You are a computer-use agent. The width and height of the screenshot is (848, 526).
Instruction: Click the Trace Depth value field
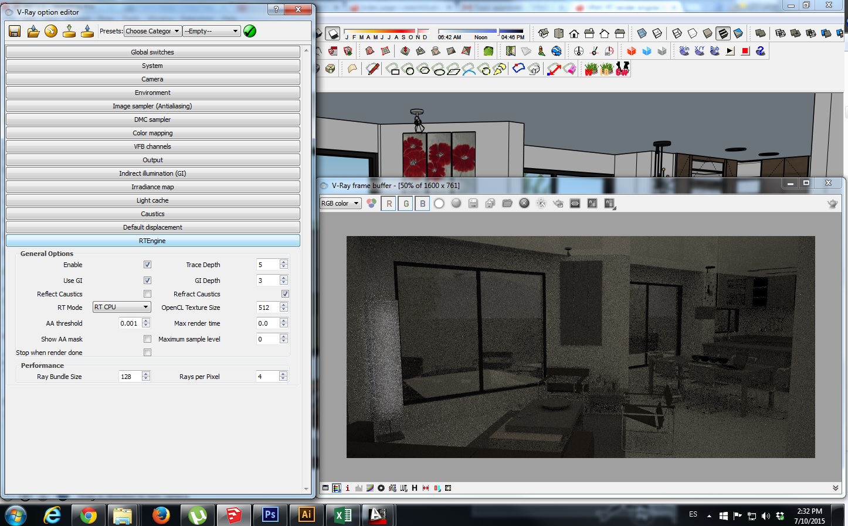point(268,265)
